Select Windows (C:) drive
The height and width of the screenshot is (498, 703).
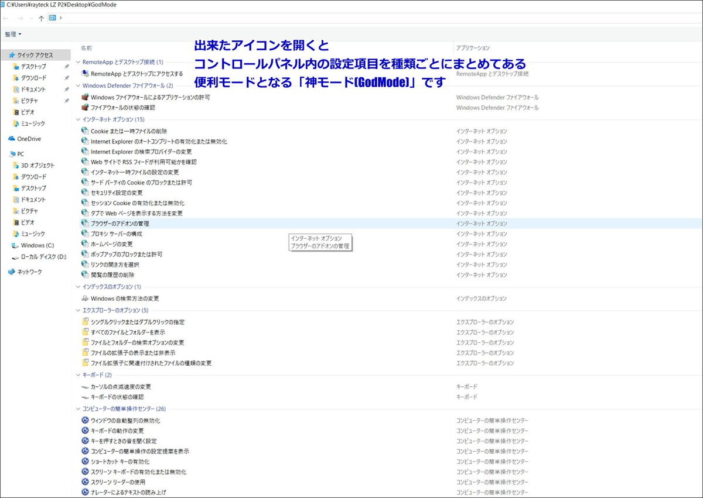tap(37, 245)
